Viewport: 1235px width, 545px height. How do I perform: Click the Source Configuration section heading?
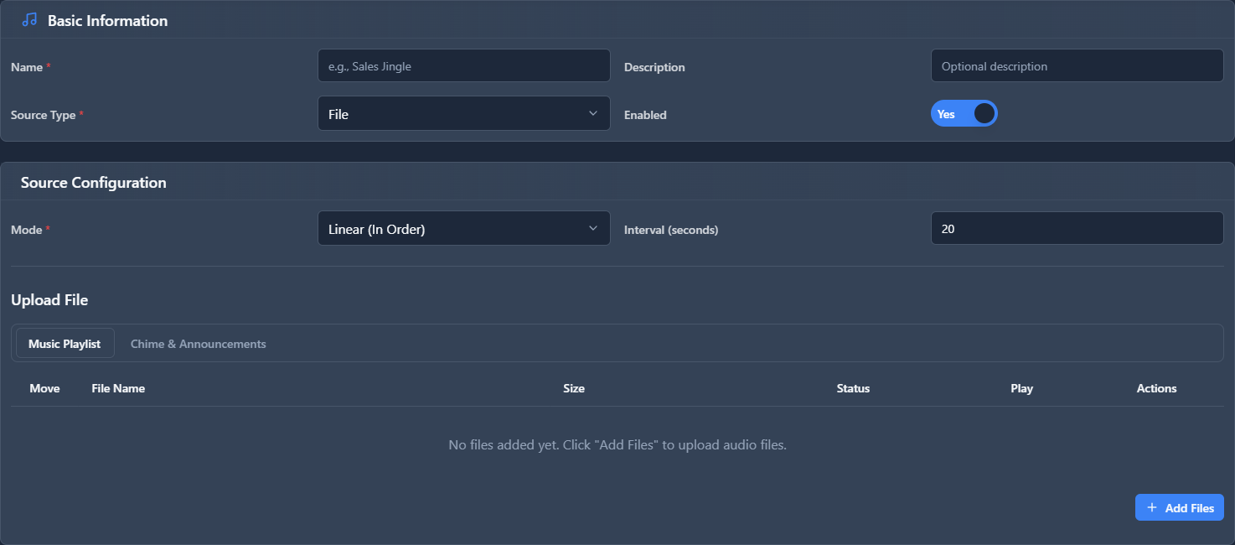[94, 183]
